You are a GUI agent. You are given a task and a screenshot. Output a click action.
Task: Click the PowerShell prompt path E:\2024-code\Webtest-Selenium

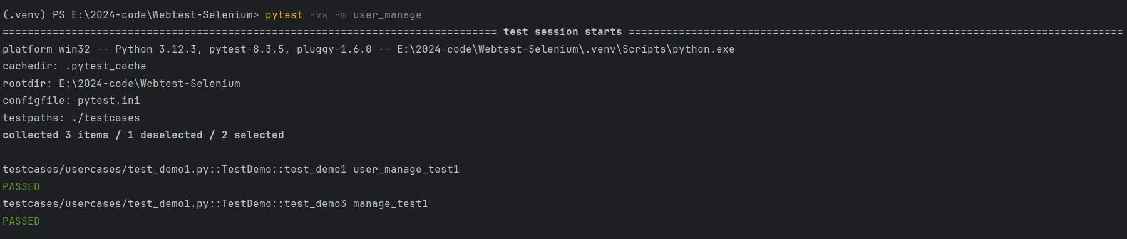pyautogui.click(x=162, y=14)
